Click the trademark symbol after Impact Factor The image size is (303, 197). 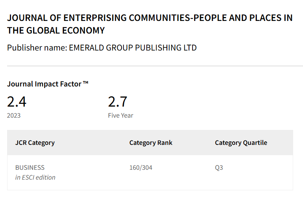[86, 83]
